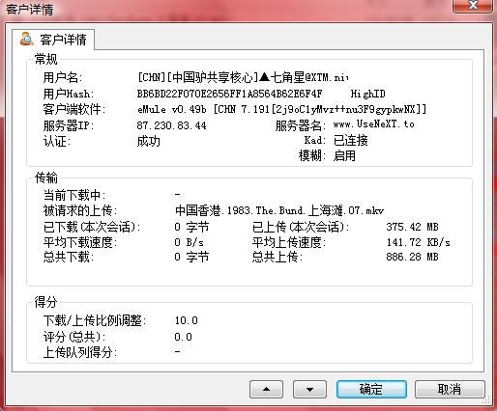Click Kad status 已连接
497x411 pixels.
351,140
